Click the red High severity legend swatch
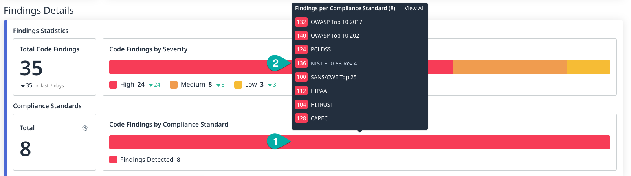 pyautogui.click(x=113, y=85)
